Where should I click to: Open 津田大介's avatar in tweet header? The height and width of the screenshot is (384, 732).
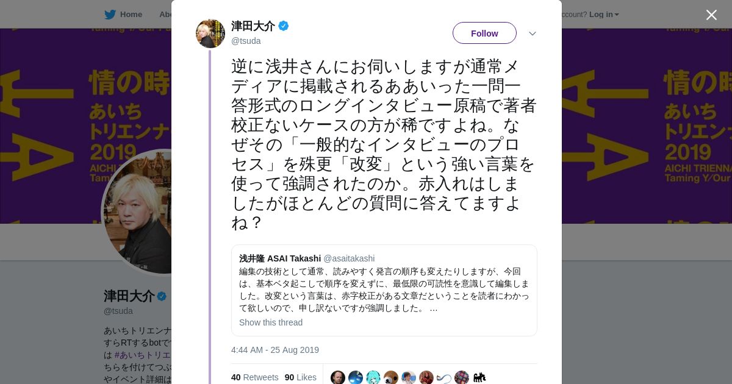pos(210,34)
